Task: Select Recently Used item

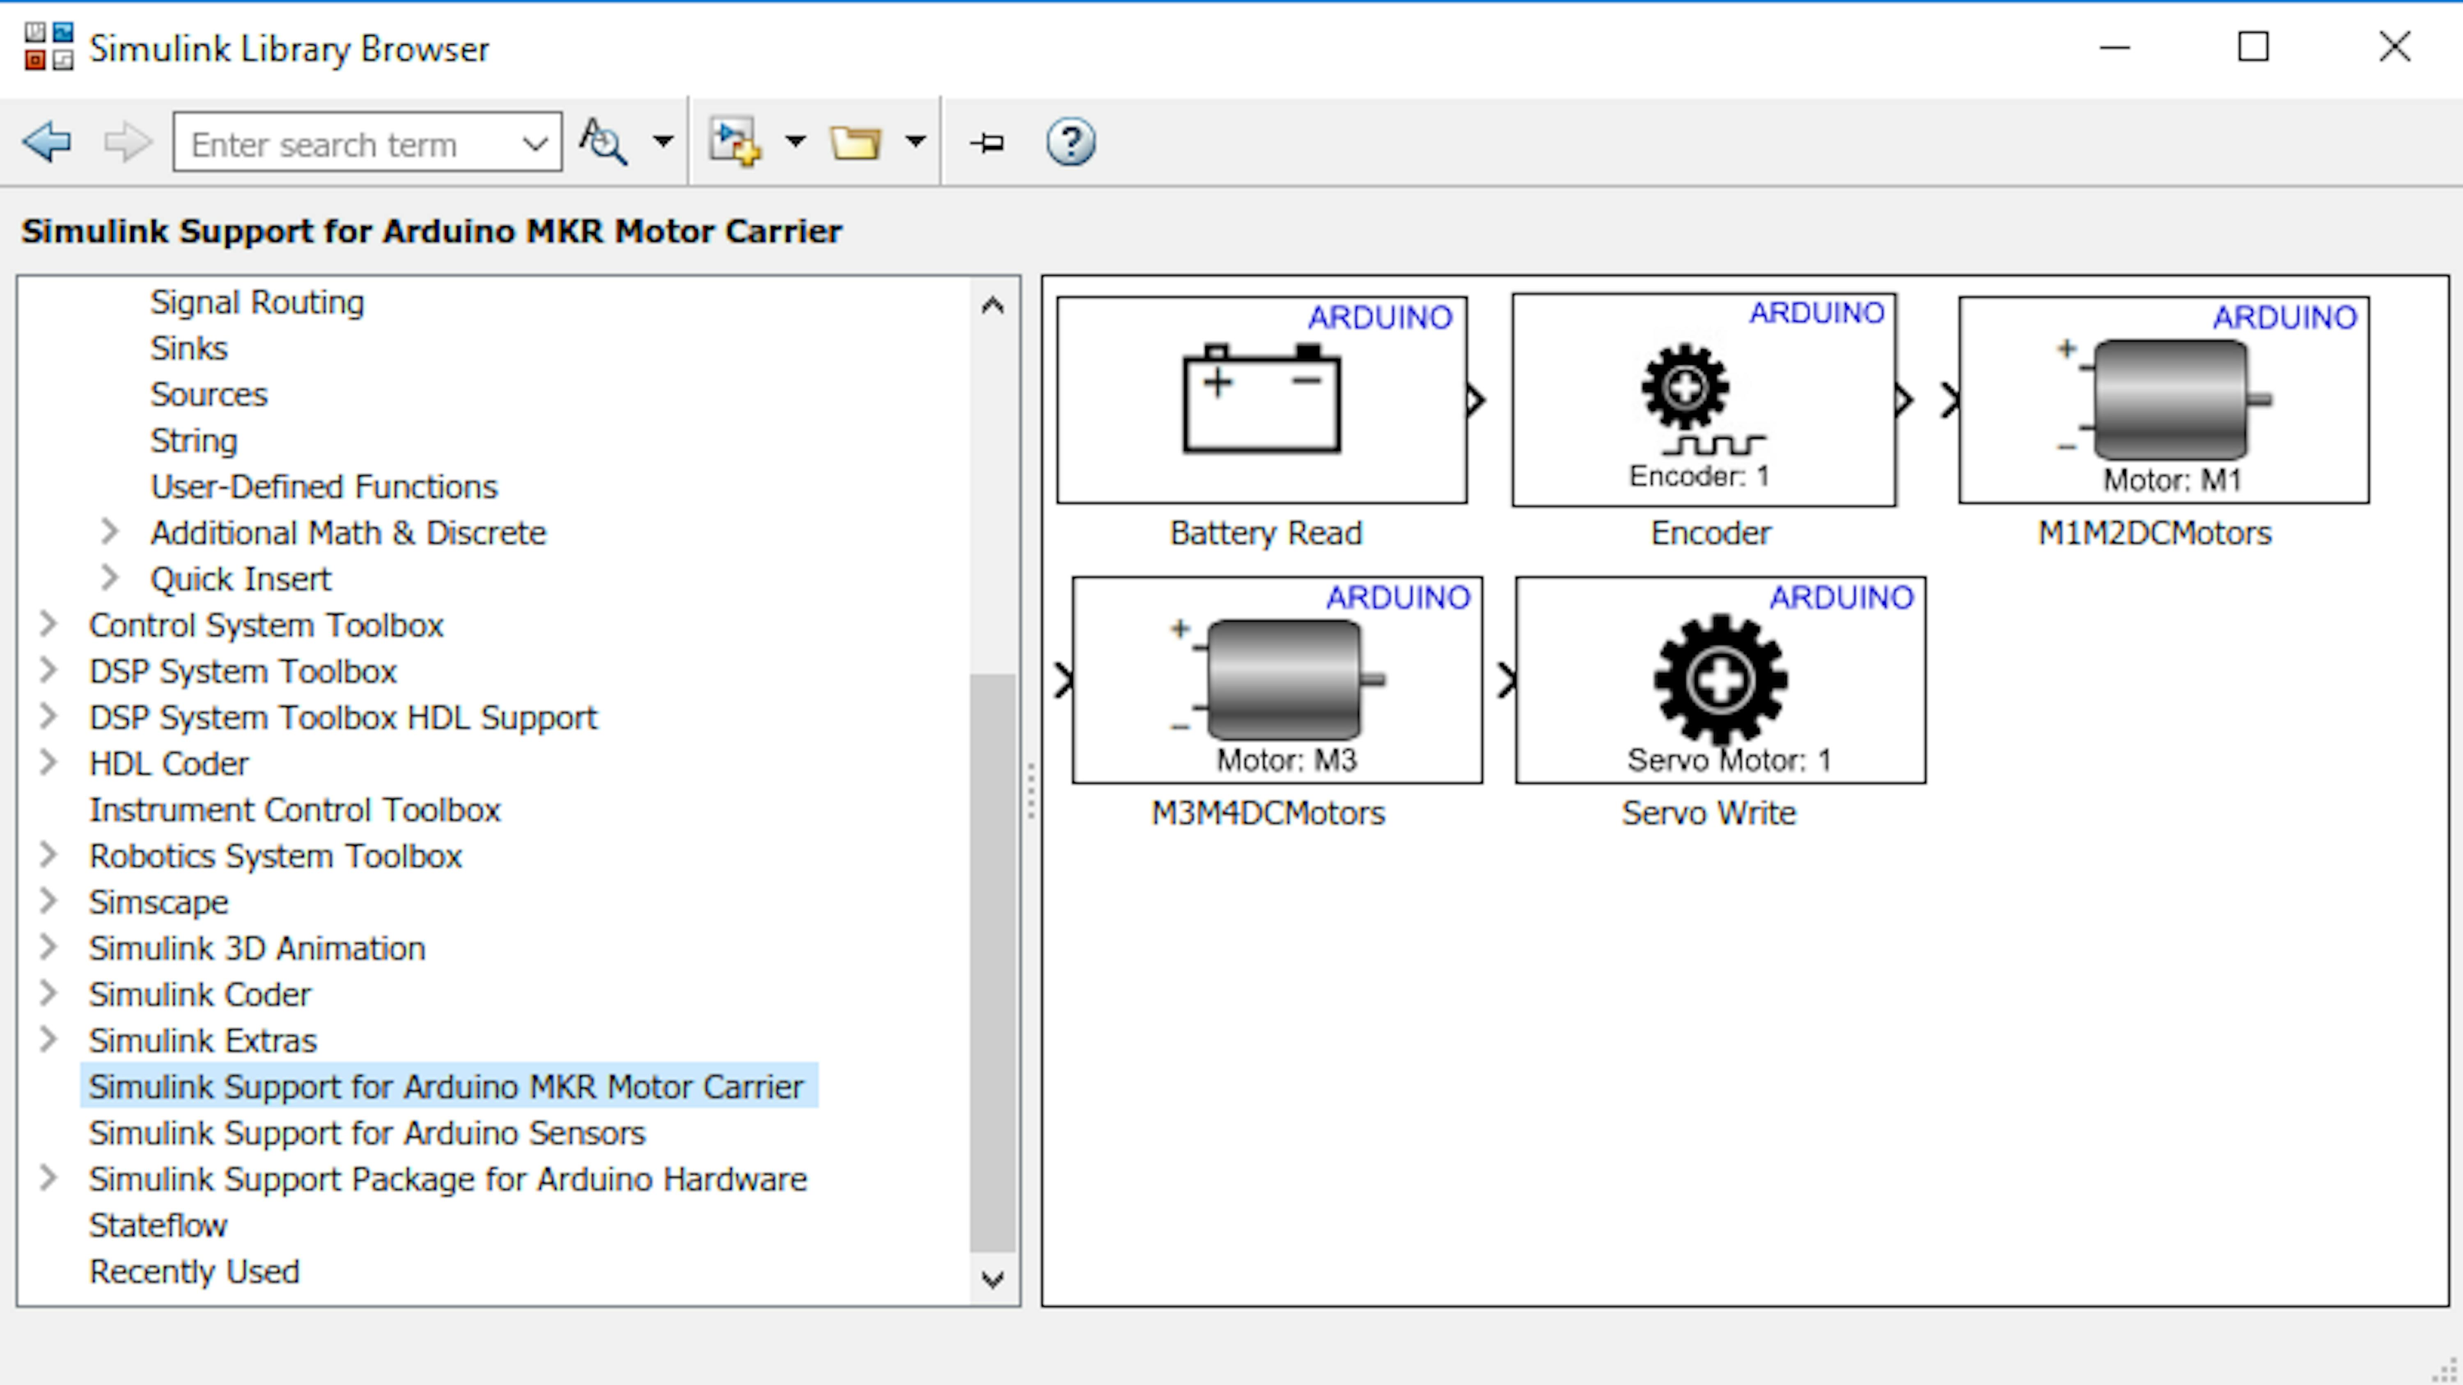Action: point(194,1271)
